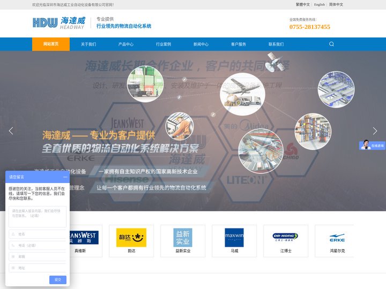Click the 马威 client name label

point(234,251)
